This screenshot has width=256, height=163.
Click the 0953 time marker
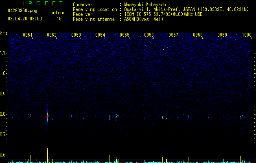click(76, 35)
